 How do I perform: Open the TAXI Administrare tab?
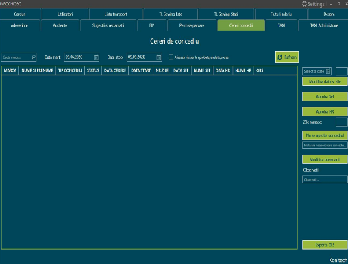click(x=324, y=25)
